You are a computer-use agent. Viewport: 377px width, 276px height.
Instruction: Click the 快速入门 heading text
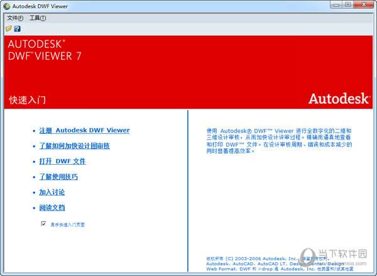point(27,100)
